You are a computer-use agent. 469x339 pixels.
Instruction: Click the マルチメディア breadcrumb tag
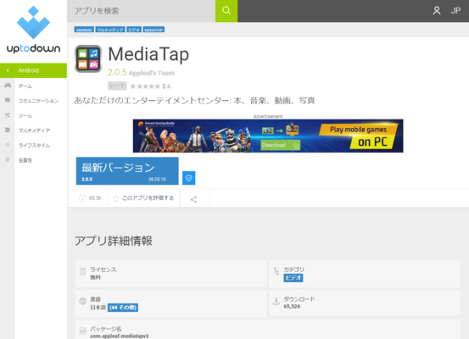tap(110, 30)
